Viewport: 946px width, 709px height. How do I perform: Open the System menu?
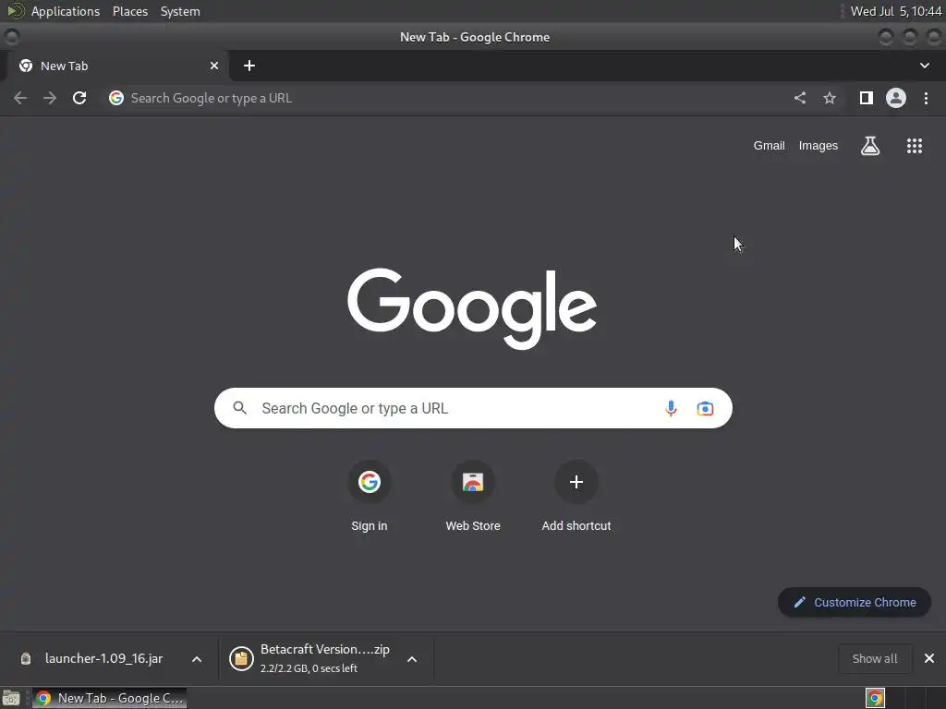(x=180, y=11)
